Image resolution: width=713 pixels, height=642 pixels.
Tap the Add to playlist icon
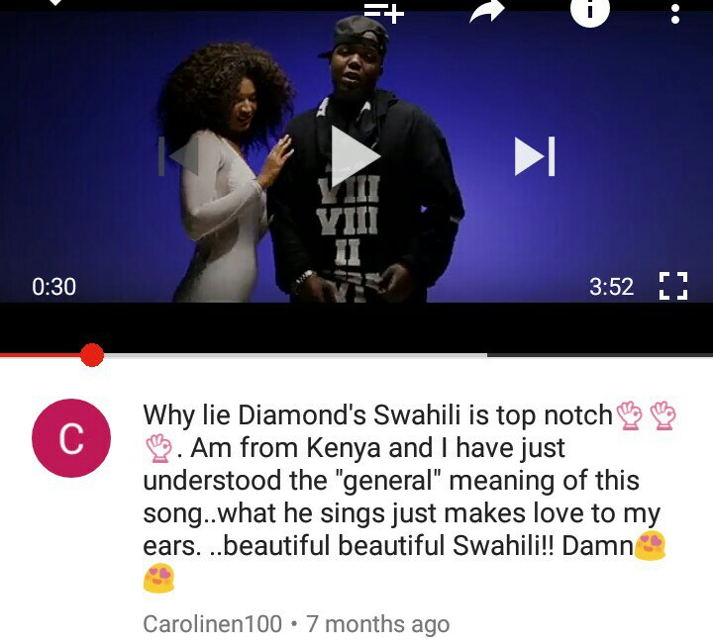(x=384, y=13)
